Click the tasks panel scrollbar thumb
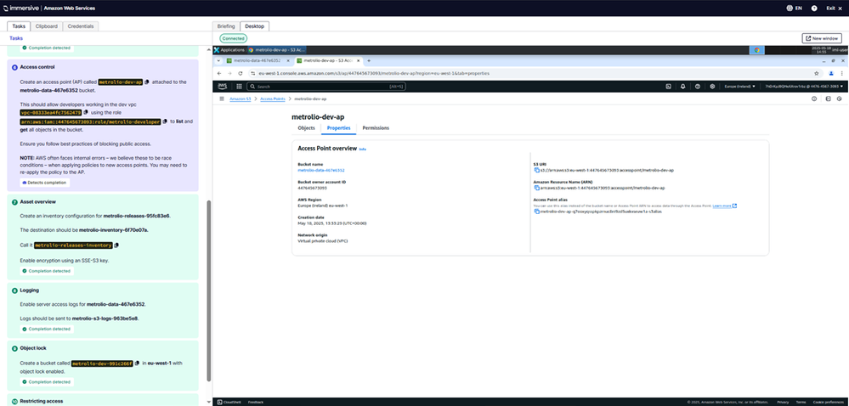 pyautogui.click(x=210, y=290)
